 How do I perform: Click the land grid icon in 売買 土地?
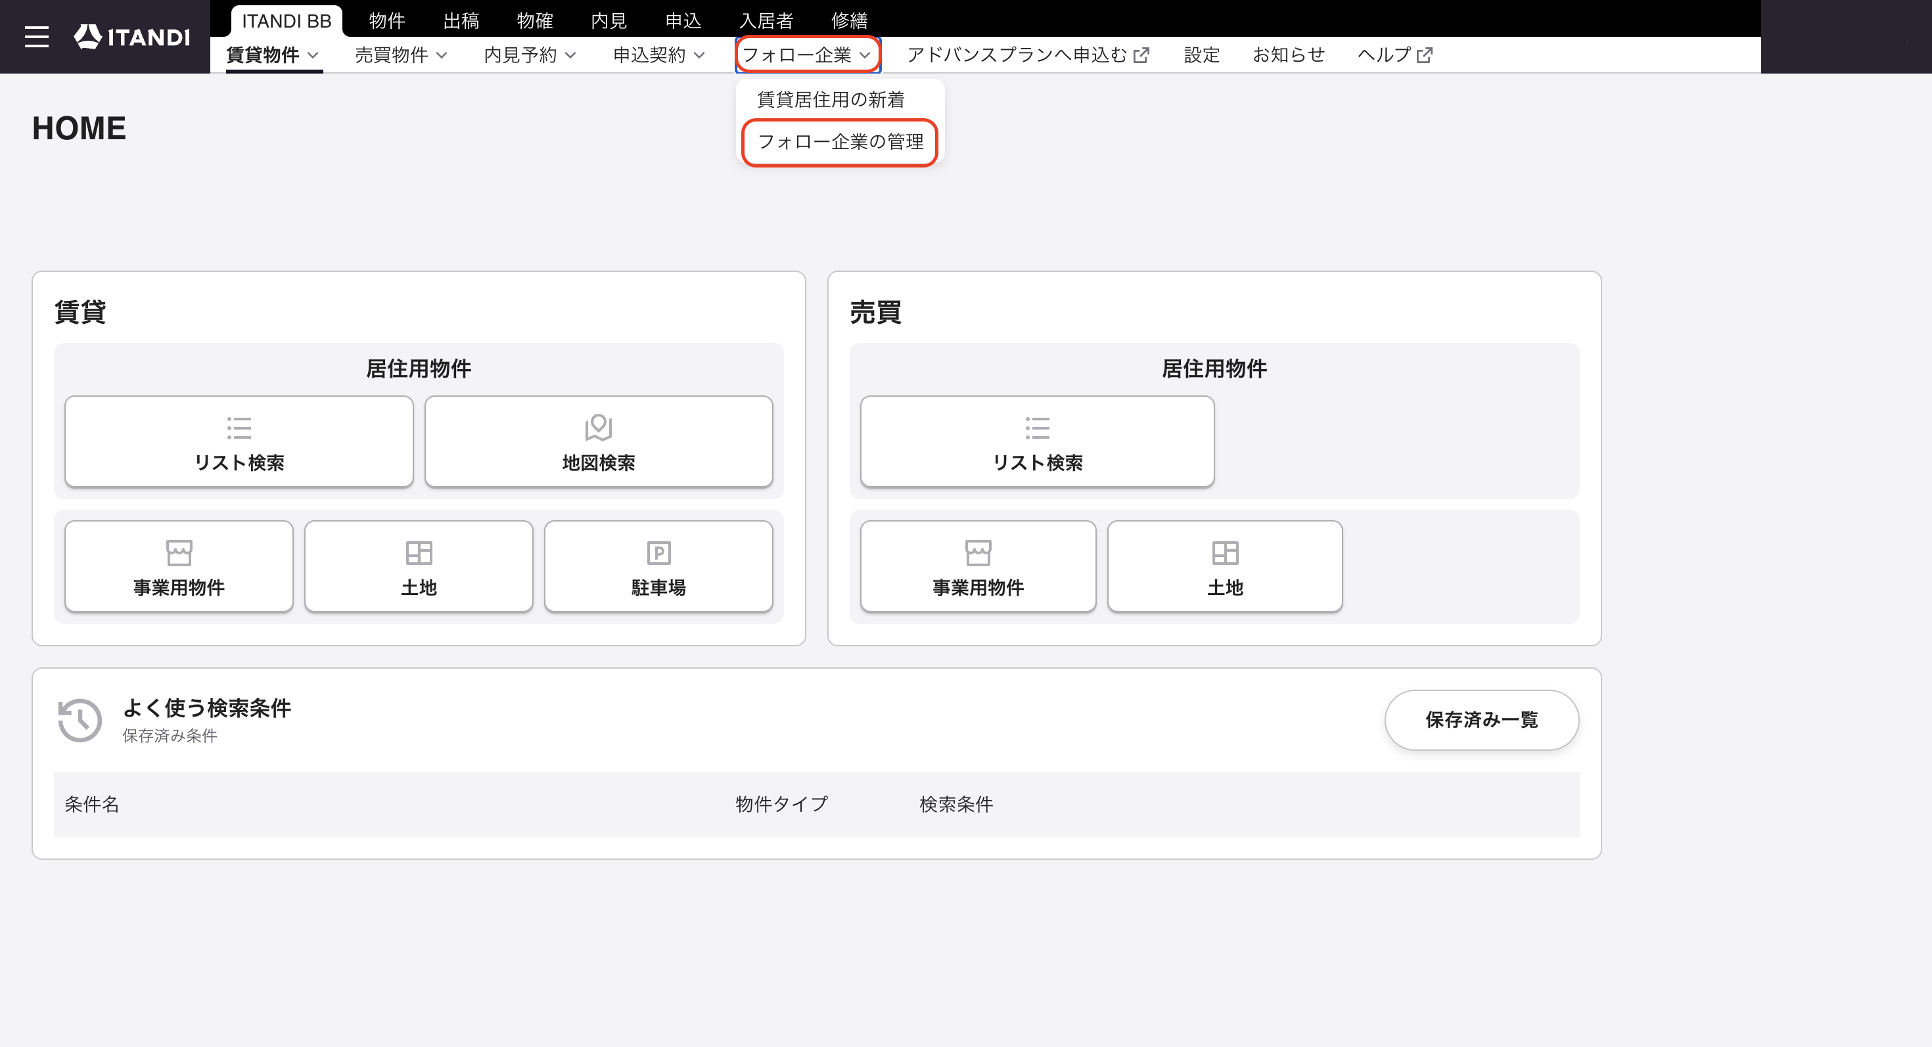(1225, 553)
